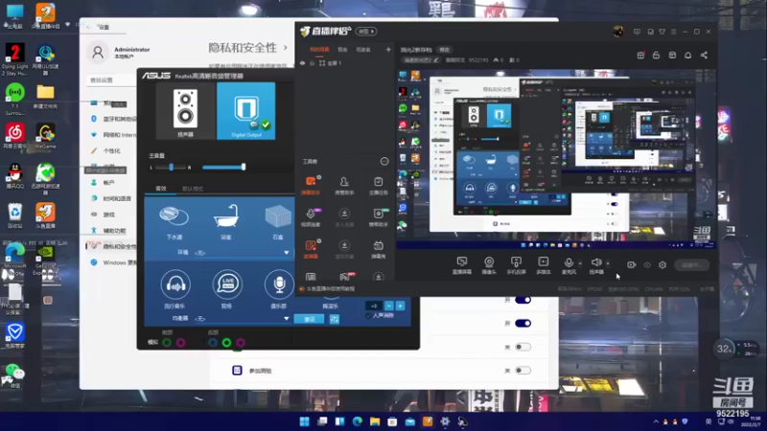767x431 pixels.
Task: Turn off the second enabled Settings switch
Action: click(x=523, y=323)
